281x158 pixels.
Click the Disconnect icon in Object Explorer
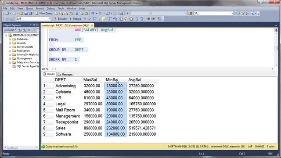pyautogui.click(x=25, y=30)
